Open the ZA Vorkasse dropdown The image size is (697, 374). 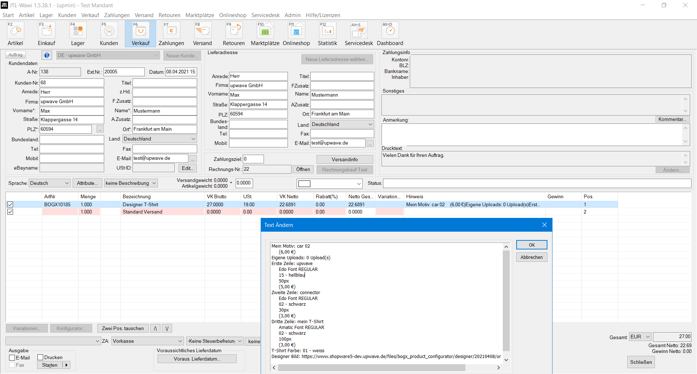coord(147,341)
